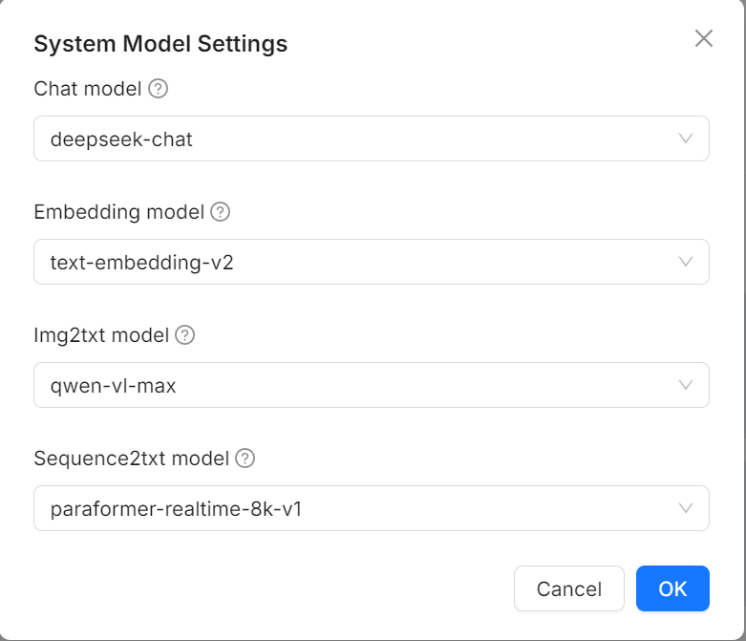Click the question mark beside Img2txt model

coord(185,335)
